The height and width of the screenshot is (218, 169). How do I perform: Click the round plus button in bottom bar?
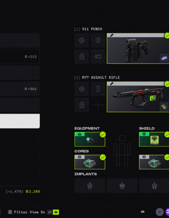pos(160,212)
